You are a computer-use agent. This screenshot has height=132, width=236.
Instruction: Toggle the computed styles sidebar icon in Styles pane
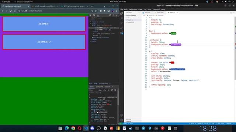tap(115, 90)
